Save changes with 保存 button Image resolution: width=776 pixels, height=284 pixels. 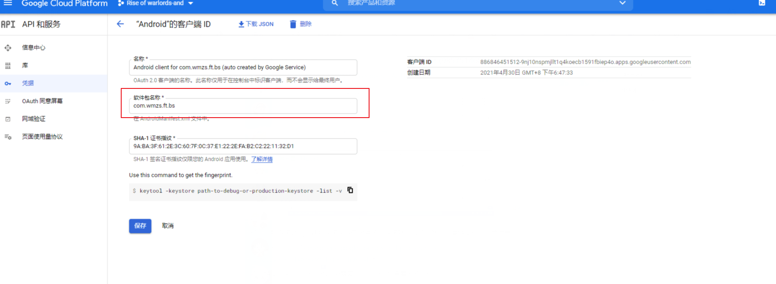(140, 226)
